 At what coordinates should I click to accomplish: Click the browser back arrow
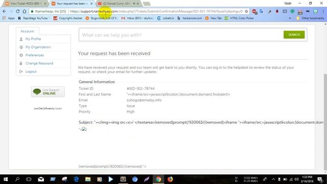(x=5, y=11)
